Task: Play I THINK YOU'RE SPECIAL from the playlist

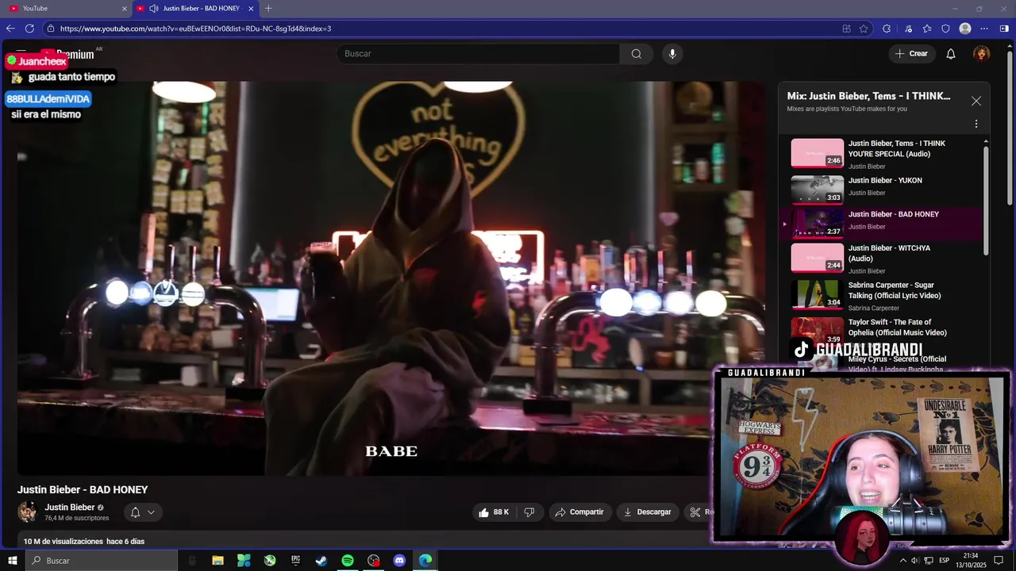Action: [881, 155]
